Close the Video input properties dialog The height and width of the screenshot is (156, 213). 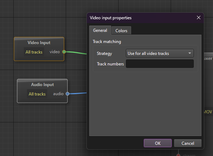pos(199,17)
